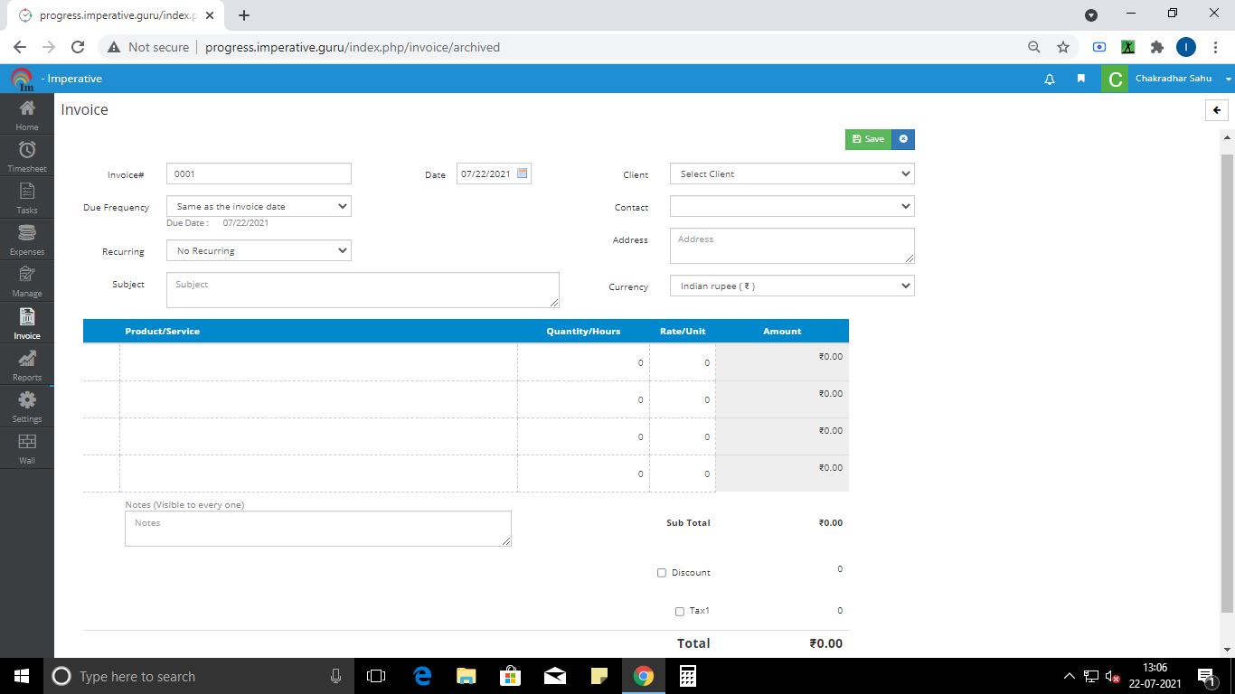Go to Expenses in the sidebar
1235x694 pixels.
(27, 239)
